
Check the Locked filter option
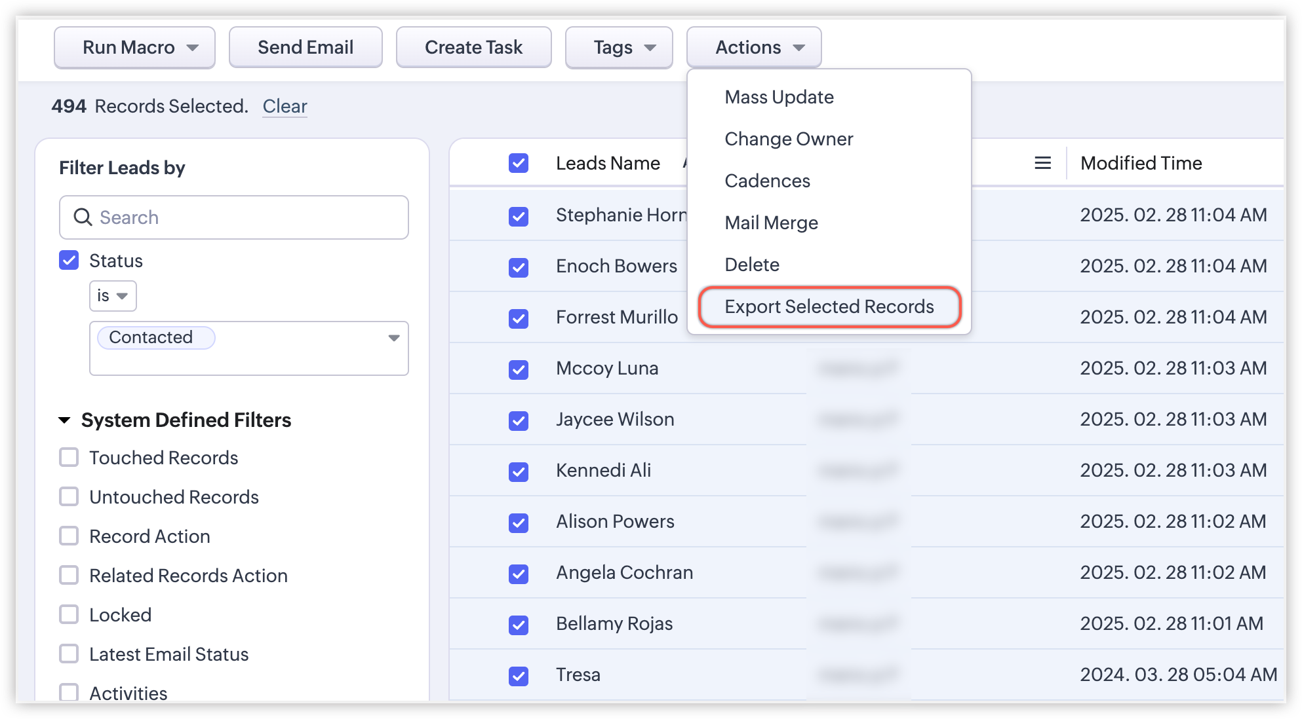(x=69, y=615)
